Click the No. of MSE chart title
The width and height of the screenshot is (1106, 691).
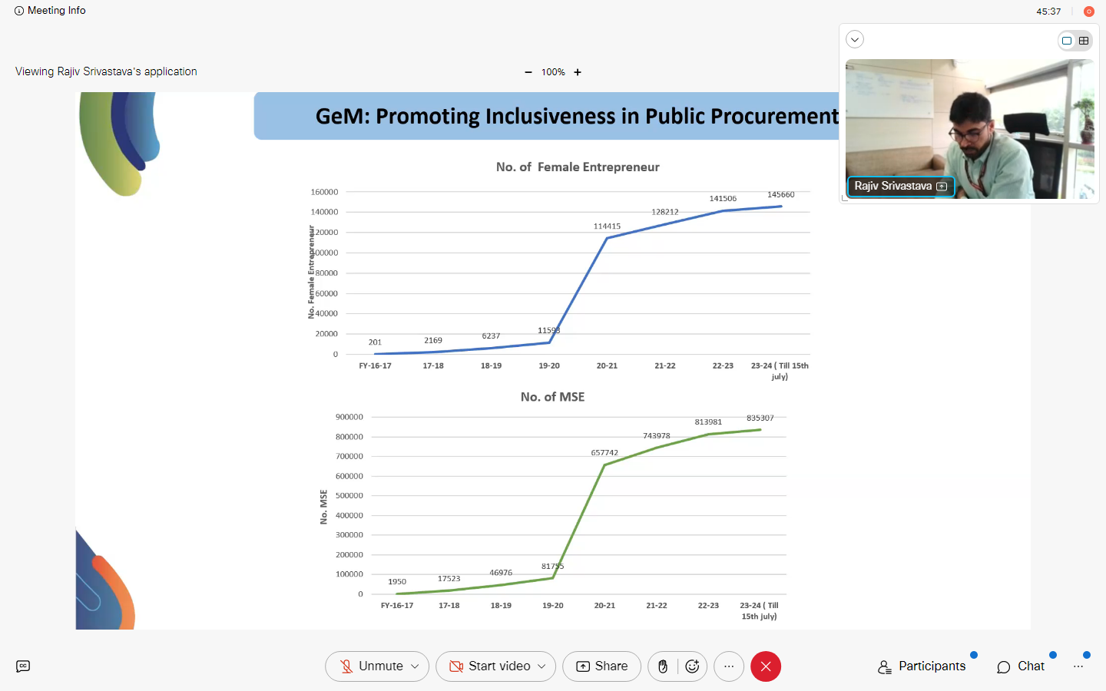coord(553,397)
